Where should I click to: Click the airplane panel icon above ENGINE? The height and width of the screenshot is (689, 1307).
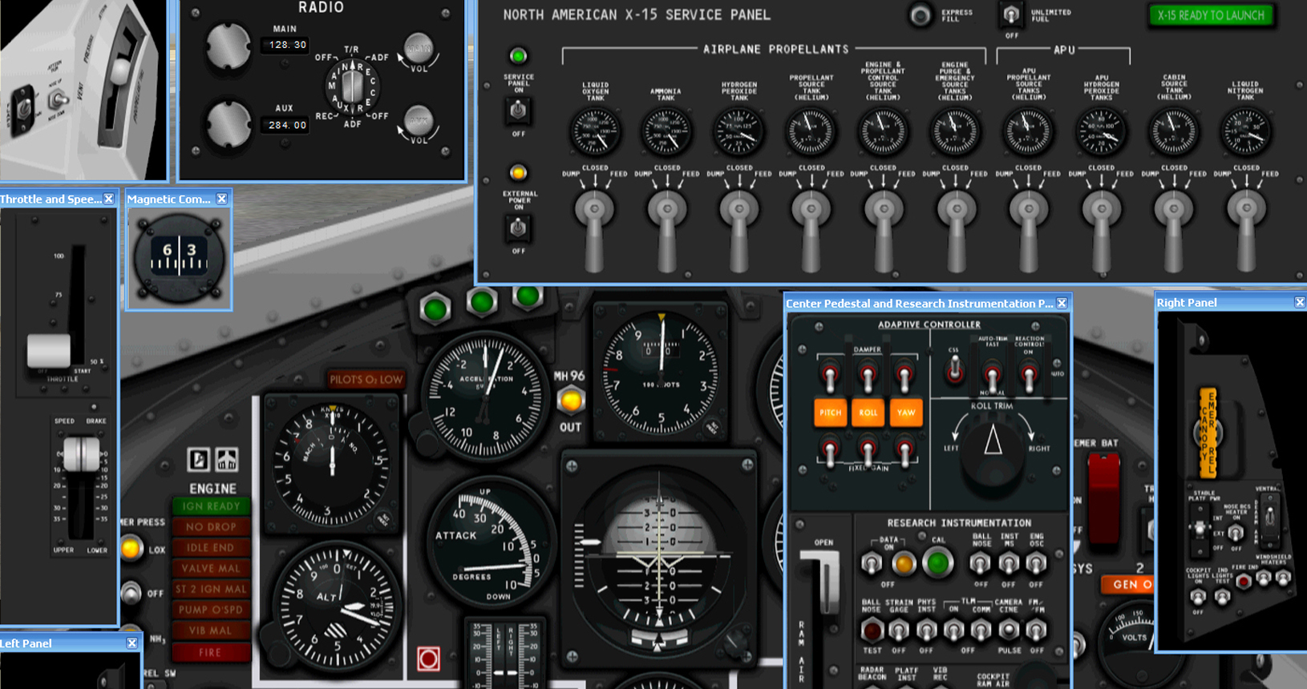tap(227, 460)
